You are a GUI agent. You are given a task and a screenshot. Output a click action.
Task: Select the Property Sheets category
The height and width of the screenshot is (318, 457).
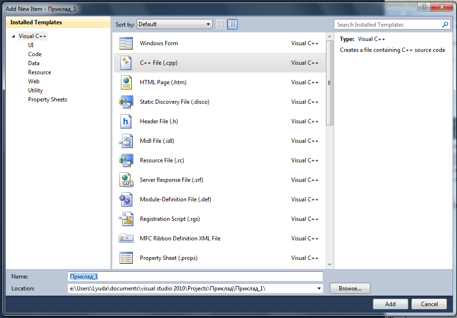48,99
